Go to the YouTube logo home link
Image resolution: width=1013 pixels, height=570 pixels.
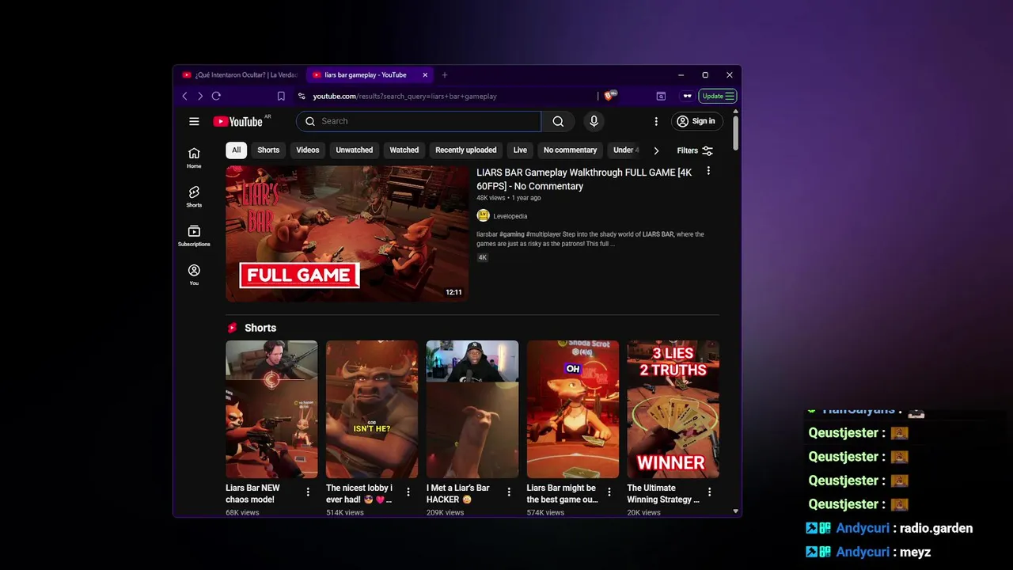click(x=237, y=121)
